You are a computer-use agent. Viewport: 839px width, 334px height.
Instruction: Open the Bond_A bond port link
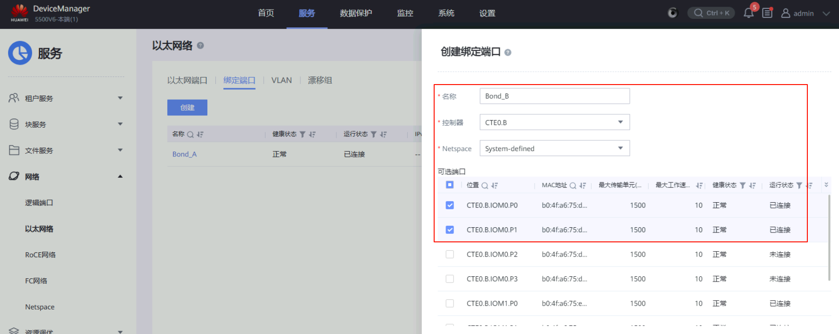tap(184, 154)
